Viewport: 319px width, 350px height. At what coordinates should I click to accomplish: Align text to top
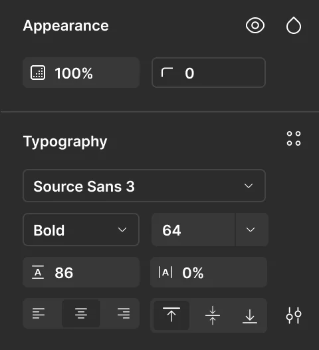[x=171, y=315]
